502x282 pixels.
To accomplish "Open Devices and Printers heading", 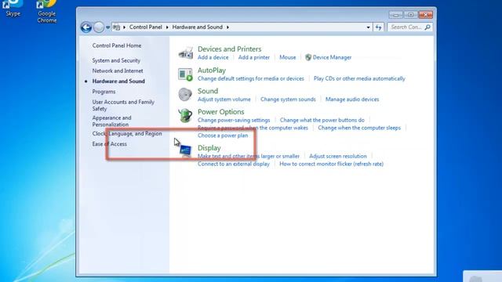I will 229,49.
